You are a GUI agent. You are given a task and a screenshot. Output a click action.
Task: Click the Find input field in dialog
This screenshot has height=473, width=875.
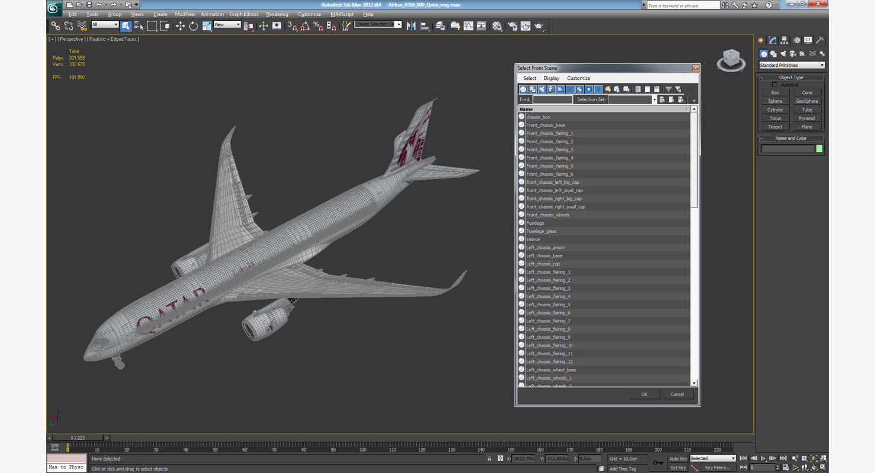pos(552,99)
